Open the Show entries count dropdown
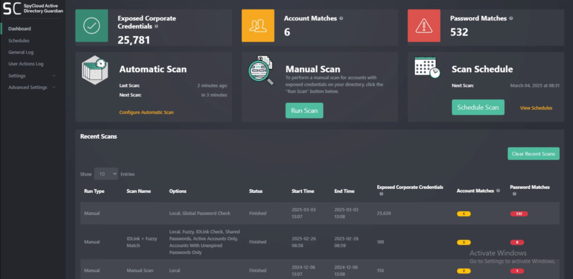Viewport: 573px width, 279px height. click(106, 174)
